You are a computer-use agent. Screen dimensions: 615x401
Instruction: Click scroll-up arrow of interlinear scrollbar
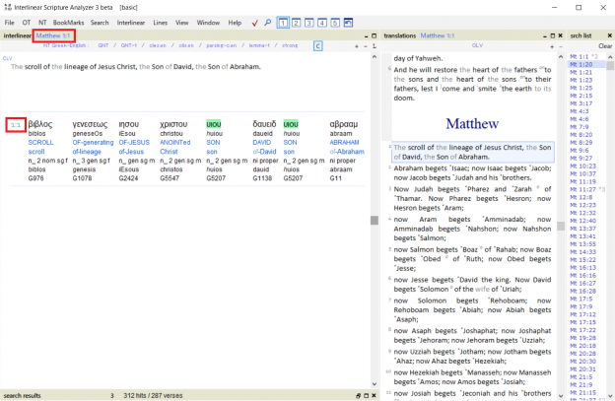click(x=375, y=57)
